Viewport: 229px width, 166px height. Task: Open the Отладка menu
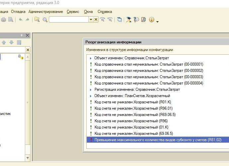18,12
